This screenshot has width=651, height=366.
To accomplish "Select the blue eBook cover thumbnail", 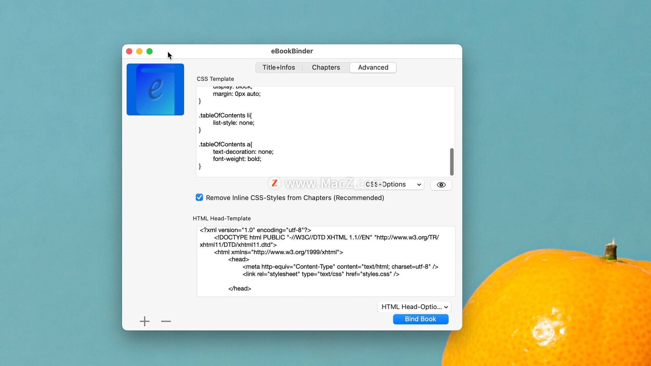I will (x=155, y=89).
